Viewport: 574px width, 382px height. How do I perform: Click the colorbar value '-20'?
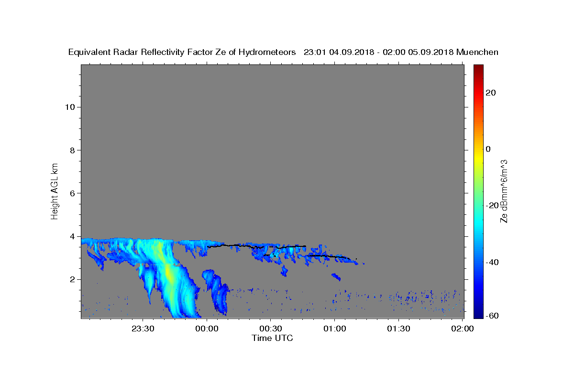491,205
